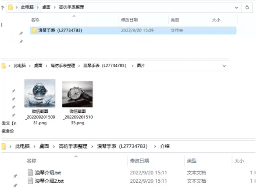Click 介绍 breadcrumb segment
The width and height of the screenshot is (260, 190).
(165, 146)
